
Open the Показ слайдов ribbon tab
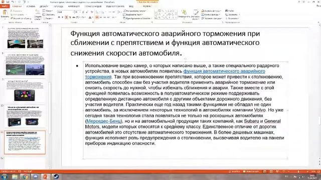coord(93,6)
